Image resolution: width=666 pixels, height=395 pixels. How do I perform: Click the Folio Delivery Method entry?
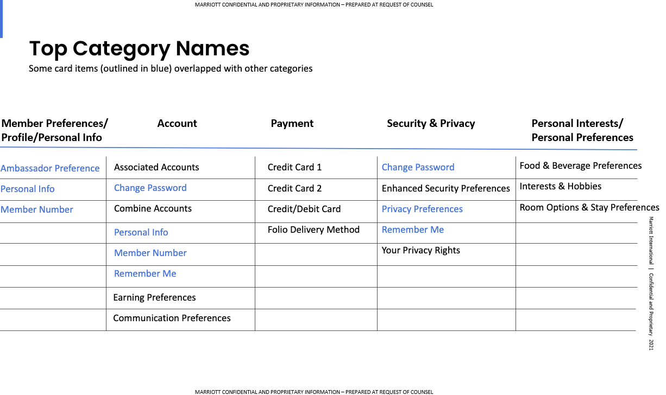[x=313, y=230]
